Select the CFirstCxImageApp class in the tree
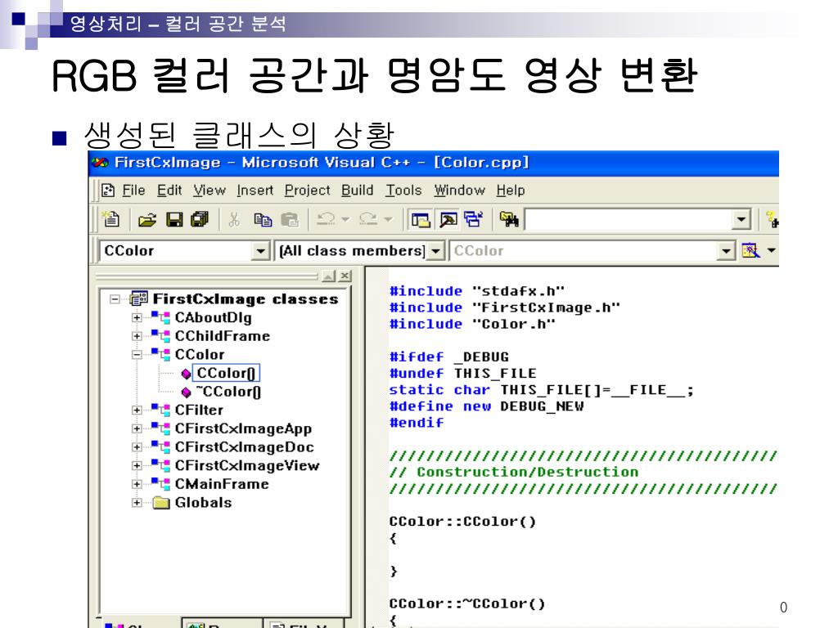This screenshot has width=838, height=628. (x=243, y=428)
